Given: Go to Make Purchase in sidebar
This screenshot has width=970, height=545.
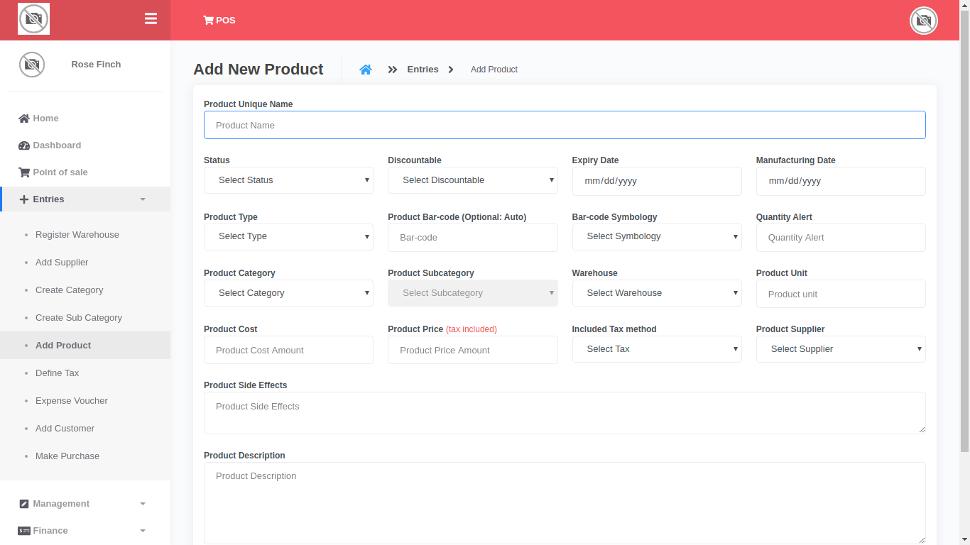Looking at the screenshot, I should click(x=67, y=456).
